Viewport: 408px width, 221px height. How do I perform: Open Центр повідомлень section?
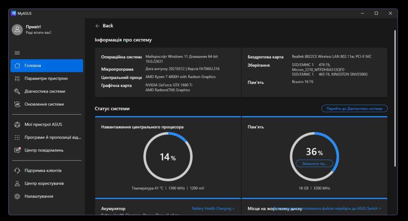click(47, 150)
